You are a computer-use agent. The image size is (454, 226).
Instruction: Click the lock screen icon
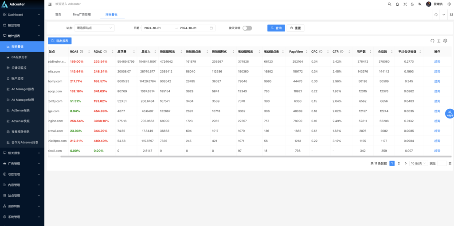412,4
